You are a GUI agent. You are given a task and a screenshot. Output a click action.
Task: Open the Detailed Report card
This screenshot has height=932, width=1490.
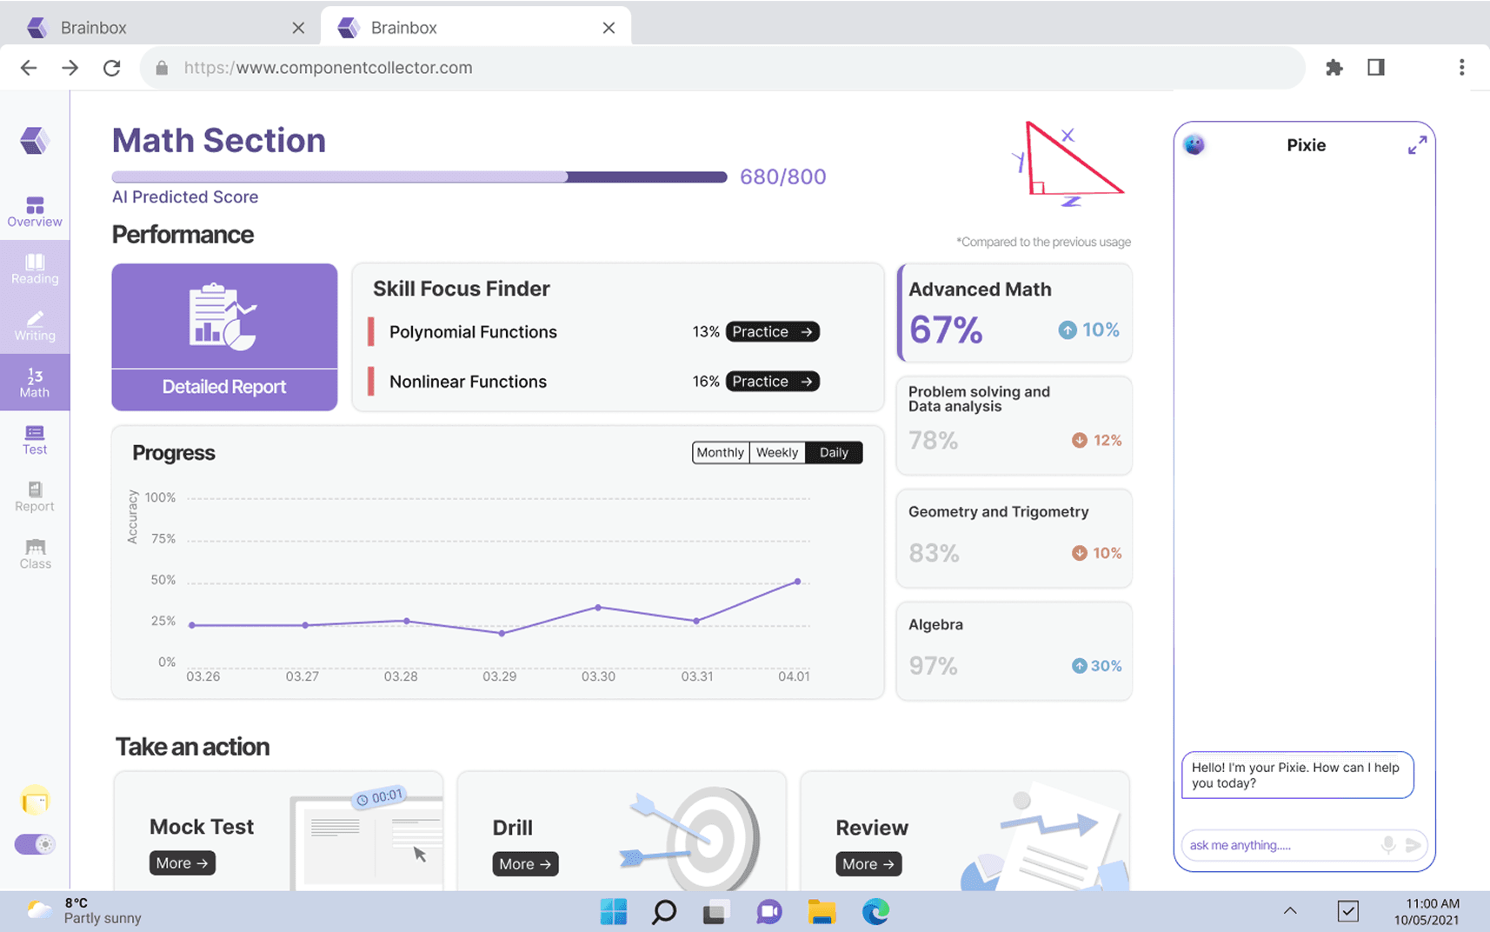224,337
